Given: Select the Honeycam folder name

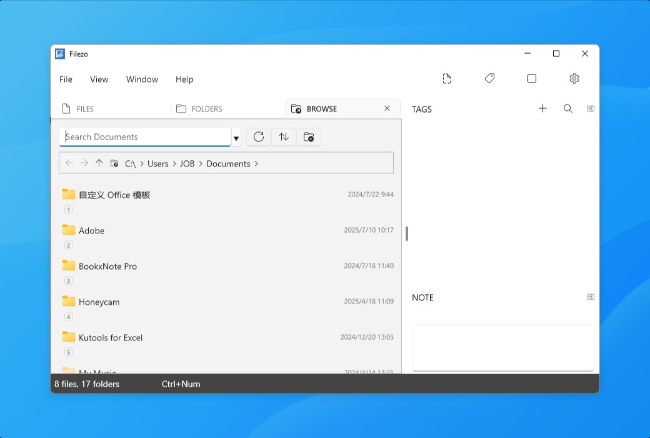Looking at the screenshot, I should point(99,302).
